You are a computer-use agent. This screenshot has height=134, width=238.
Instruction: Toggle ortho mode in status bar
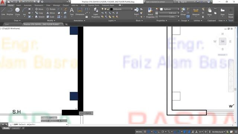click(159, 132)
